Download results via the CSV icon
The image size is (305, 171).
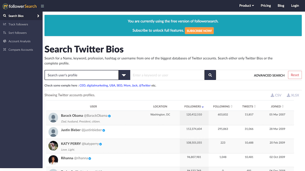pyautogui.click(x=276, y=95)
